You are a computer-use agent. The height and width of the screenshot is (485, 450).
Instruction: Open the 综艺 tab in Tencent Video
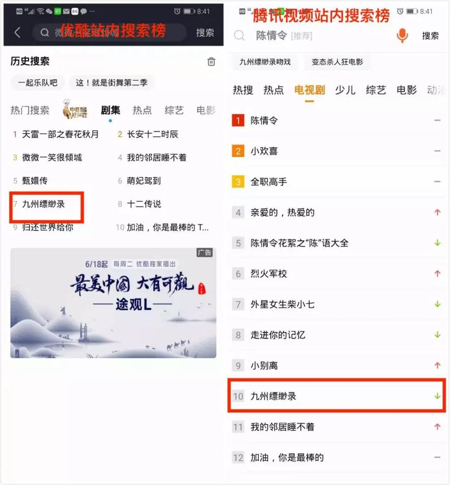376,90
